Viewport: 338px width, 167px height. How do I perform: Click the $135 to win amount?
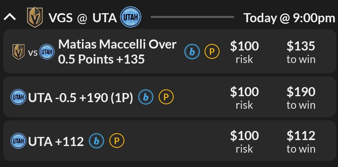click(301, 52)
